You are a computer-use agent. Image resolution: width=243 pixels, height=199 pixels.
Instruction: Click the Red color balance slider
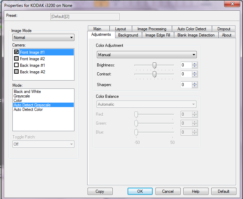[x=136, y=115]
